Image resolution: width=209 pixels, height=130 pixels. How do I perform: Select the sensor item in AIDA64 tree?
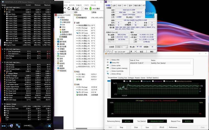coord(64,37)
